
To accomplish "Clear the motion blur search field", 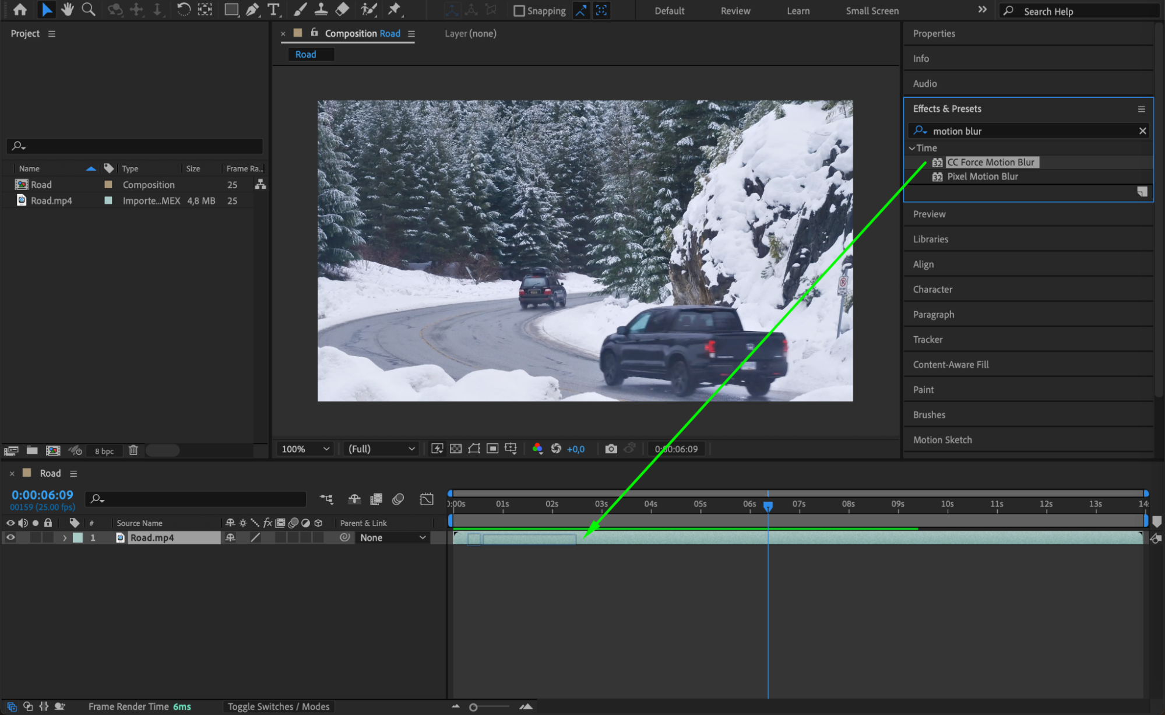I will pyautogui.click(x=1142, y=131).
